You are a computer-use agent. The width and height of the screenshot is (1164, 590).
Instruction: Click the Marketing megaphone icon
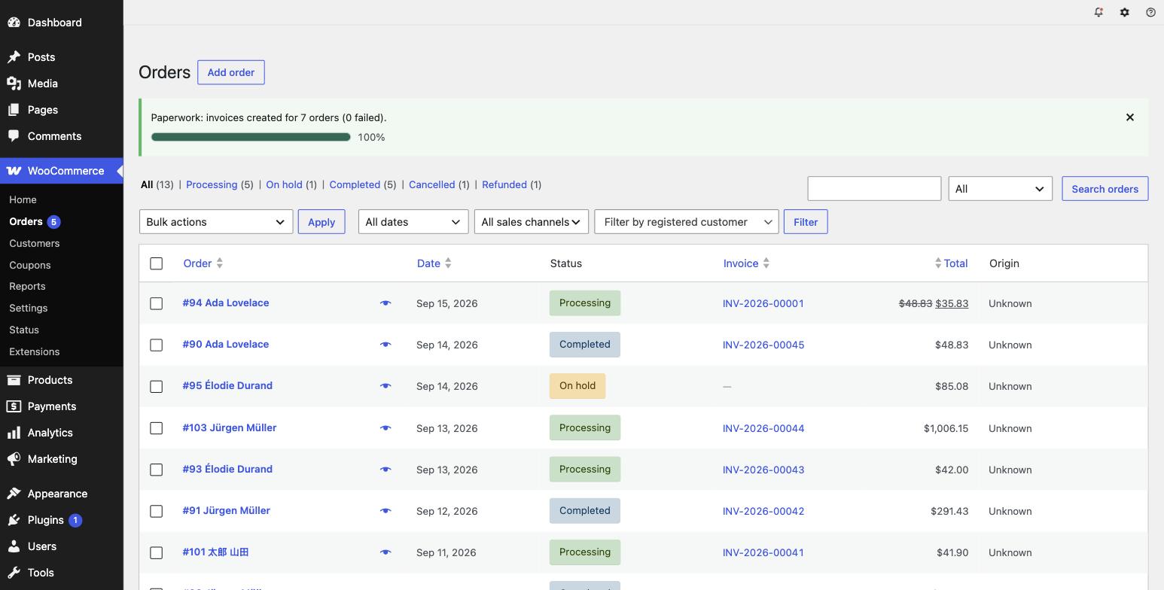pyautogui.click(x=14, y=459)
